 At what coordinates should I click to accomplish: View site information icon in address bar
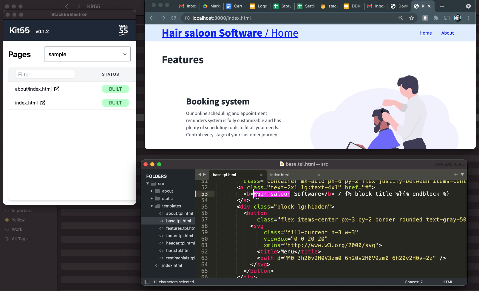click(187, 18)
